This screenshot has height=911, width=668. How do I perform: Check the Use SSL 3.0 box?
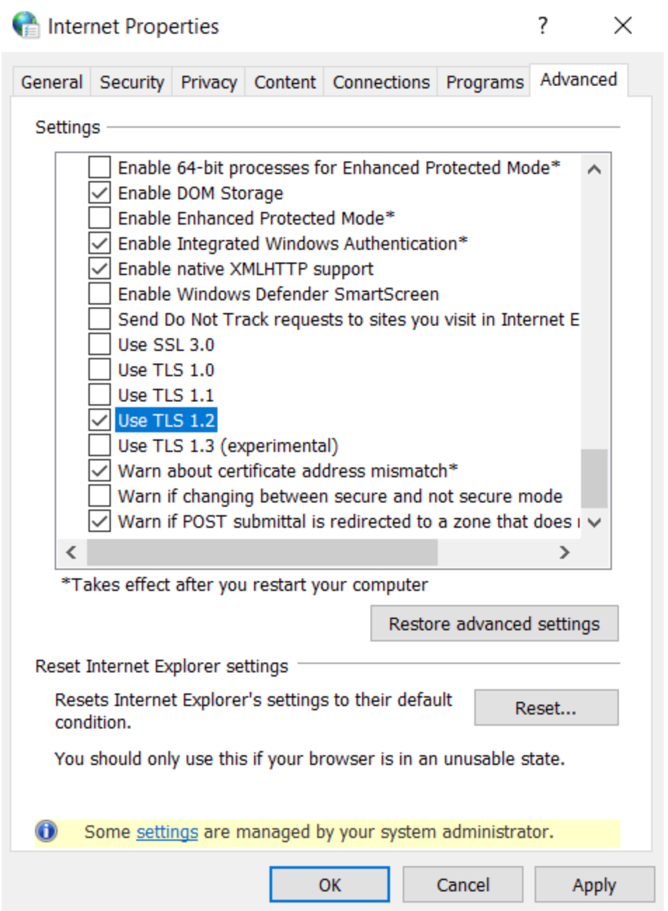tap(100, 345)
